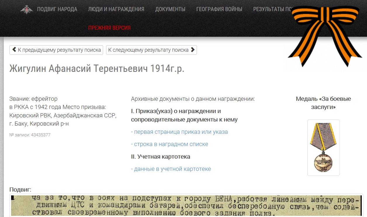This screenshot has height=217, width=367.
Task: Go to the previous search result
Action: 57,50
